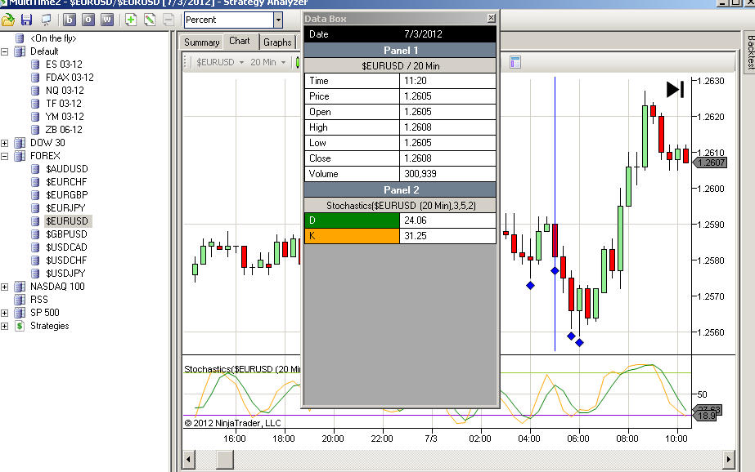Screen dimensions: 755x472
Task: Switch to the Summary tab
Action: click(202, 42)
